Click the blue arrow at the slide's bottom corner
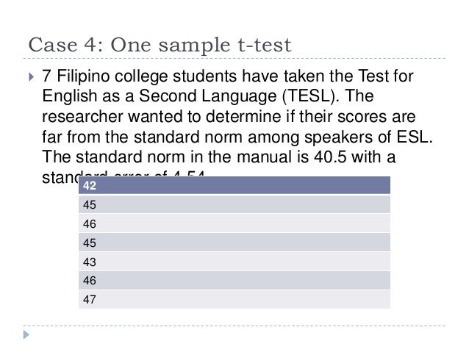The width and height of the screenshot is (469, 352). (x=26, y=334)
